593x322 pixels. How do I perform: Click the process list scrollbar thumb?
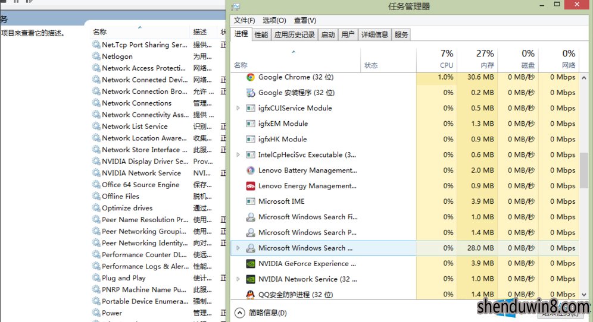pyautogui.click(x=584, y=171)
